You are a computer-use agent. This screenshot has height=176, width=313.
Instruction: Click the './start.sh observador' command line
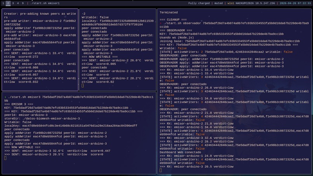pos(234,25)
